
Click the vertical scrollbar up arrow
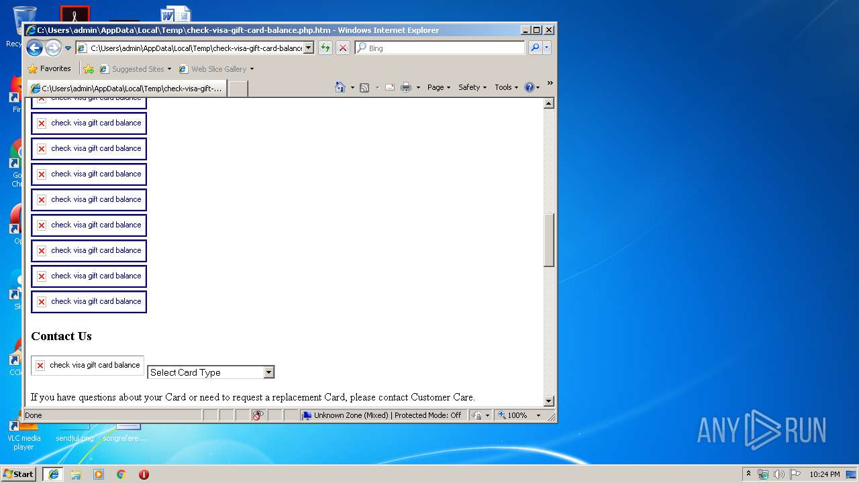coord(548,103)
